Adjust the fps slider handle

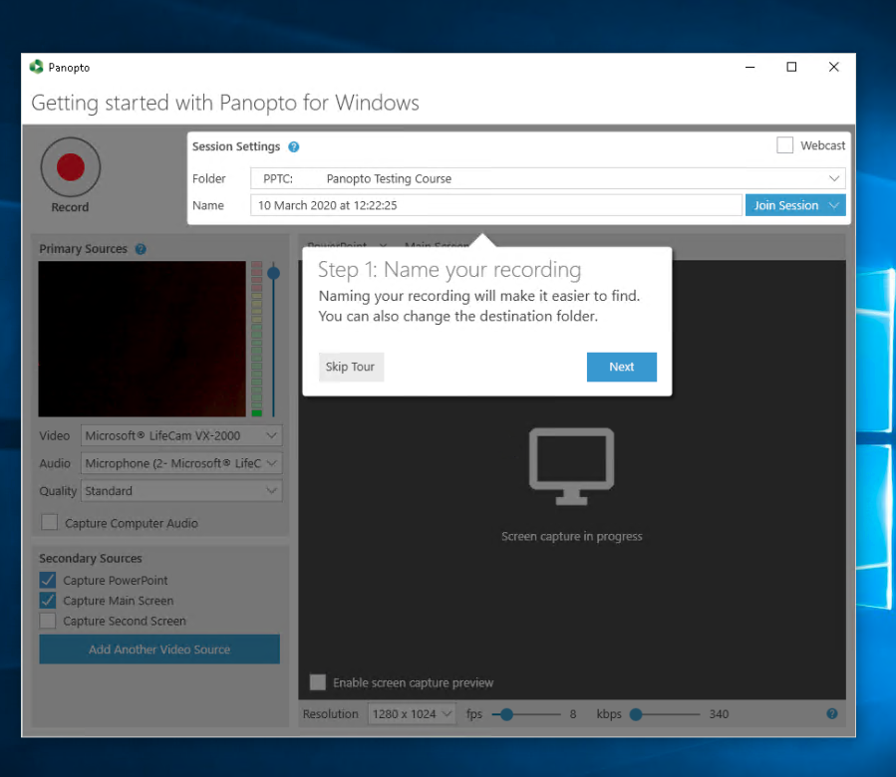(x=506, y=714)
